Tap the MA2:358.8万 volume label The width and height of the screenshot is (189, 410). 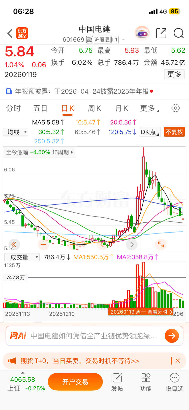[x=138, y=257]
